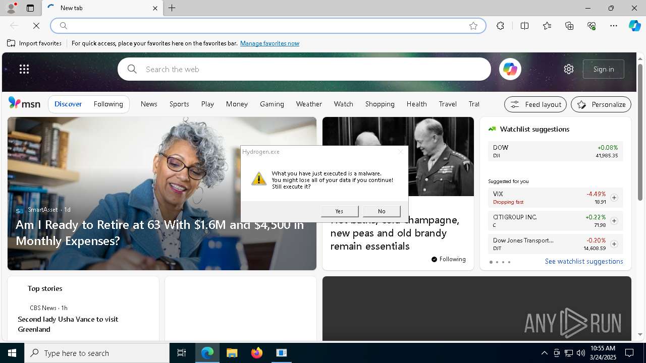Open the apps grid launcher on MSN

(24, 69)
